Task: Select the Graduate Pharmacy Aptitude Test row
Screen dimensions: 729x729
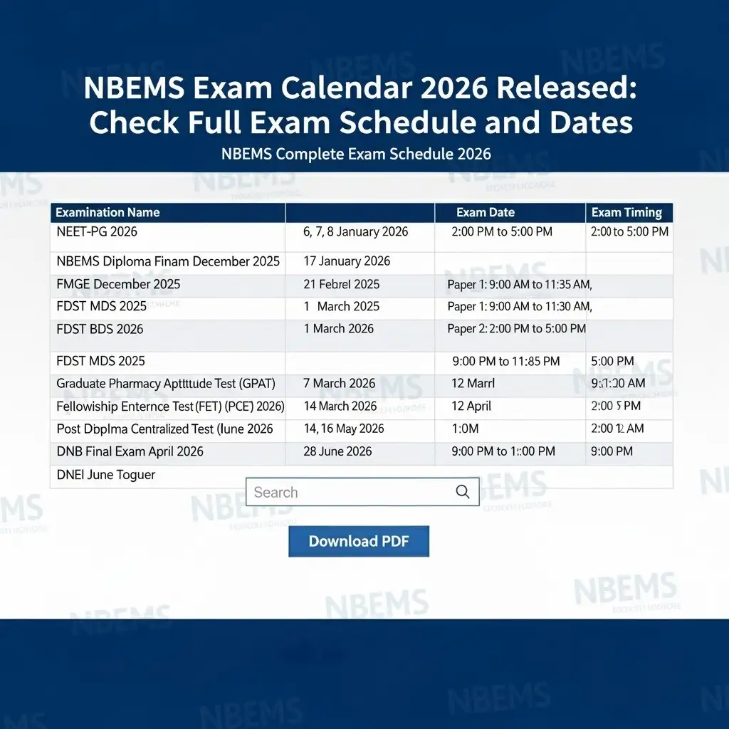Action: (166, 384)
